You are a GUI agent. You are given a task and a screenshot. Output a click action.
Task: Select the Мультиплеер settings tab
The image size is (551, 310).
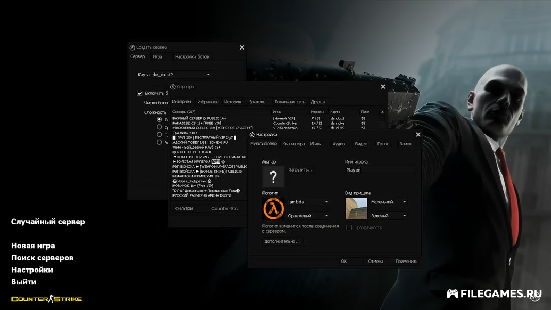click(263, 144)
